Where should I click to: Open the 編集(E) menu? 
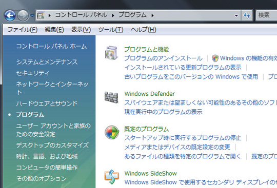54,29
